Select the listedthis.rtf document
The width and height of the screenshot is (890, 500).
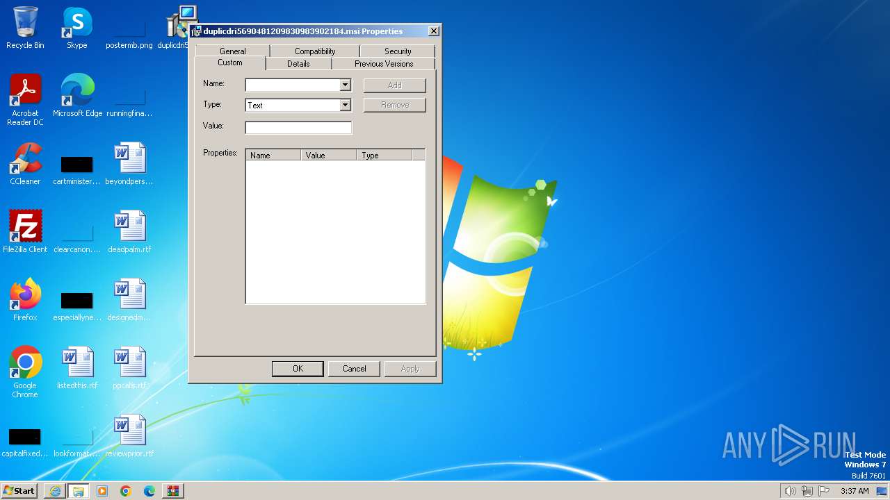(x=77, y=368)
